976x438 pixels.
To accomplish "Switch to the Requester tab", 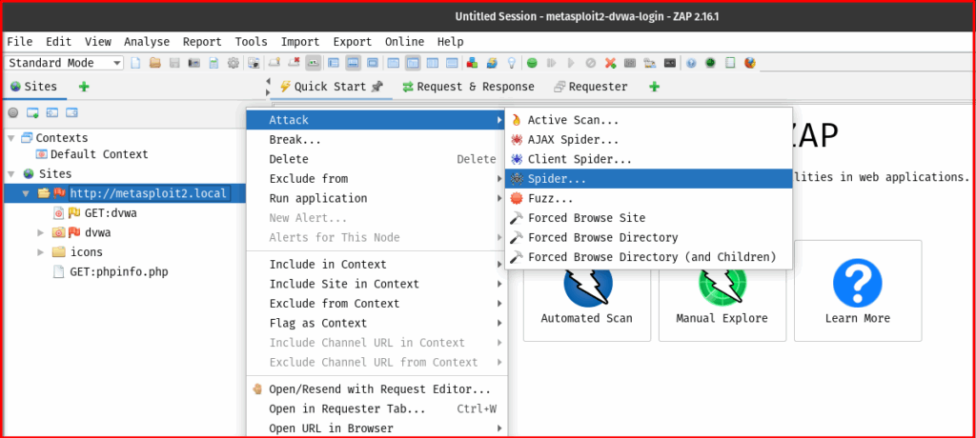I will [x=591, y=87].
